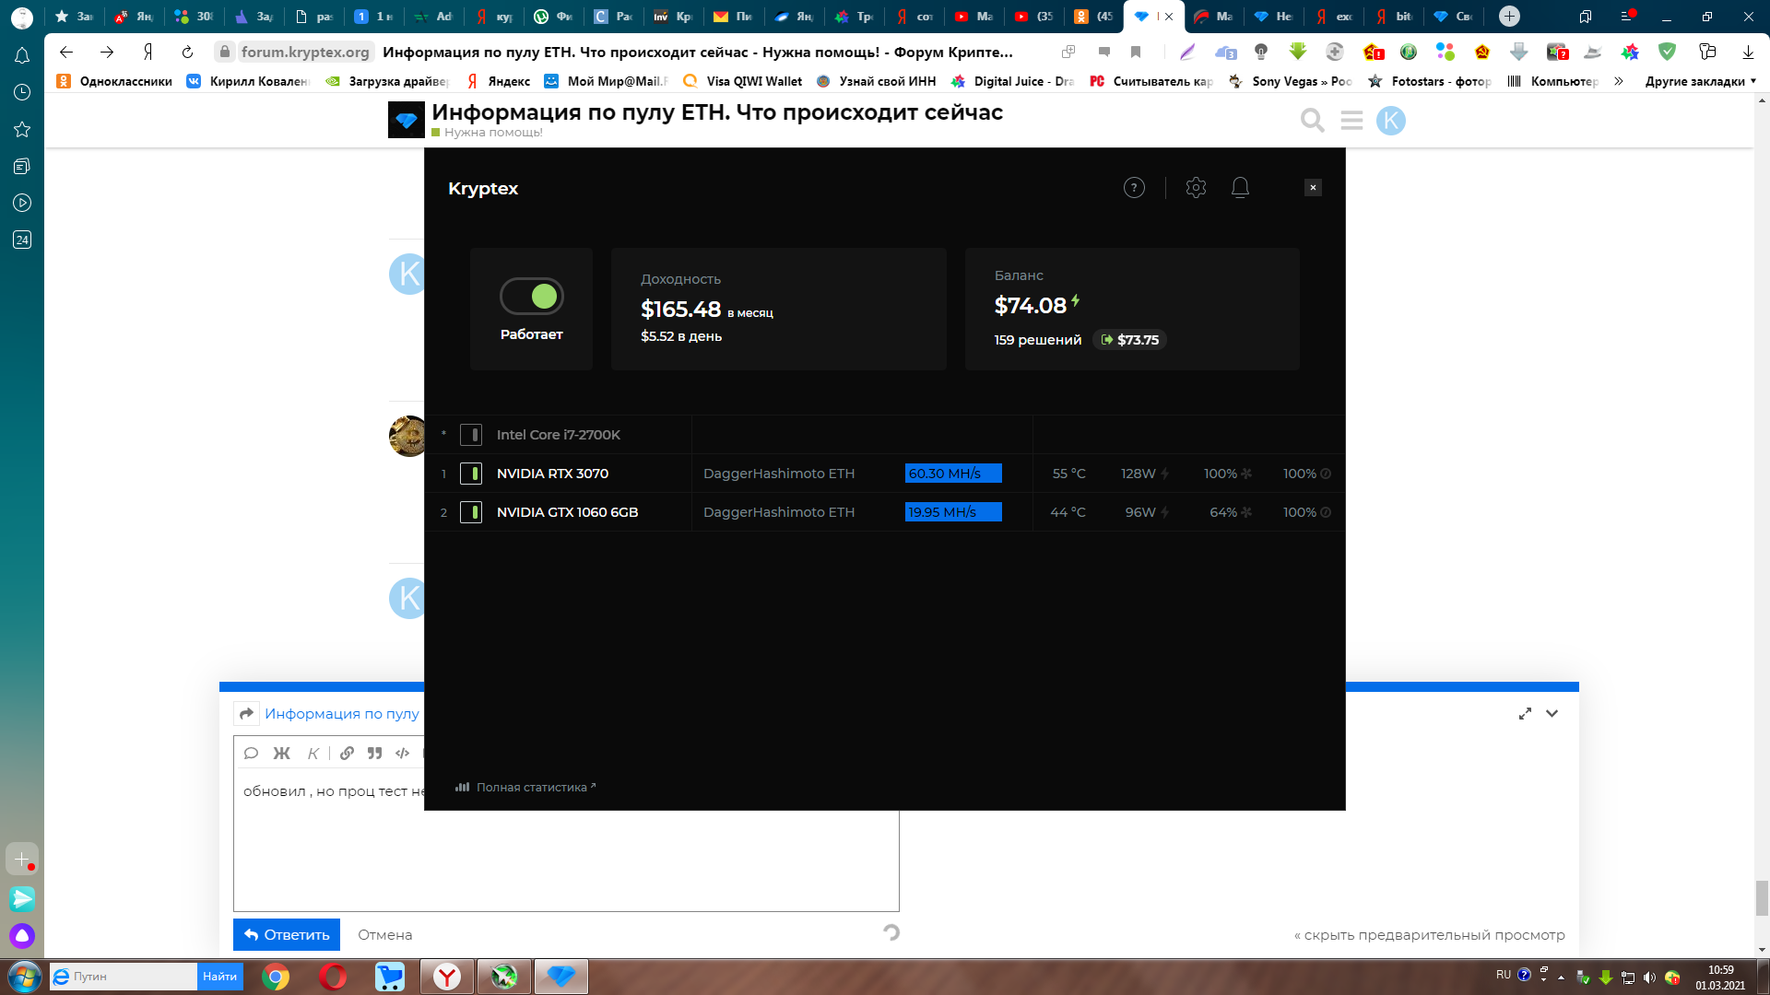
Task: Open Kryptex settings gear icon
Action: tap(1196, 188)
